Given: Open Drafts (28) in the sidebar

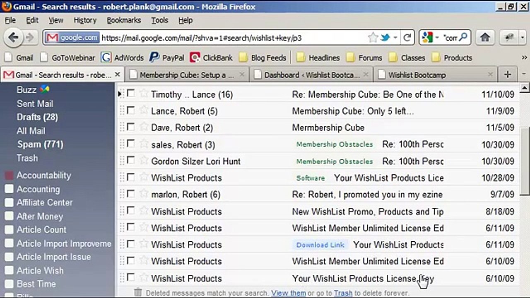Looking at the screenshot, I should (x=37, y=117).
